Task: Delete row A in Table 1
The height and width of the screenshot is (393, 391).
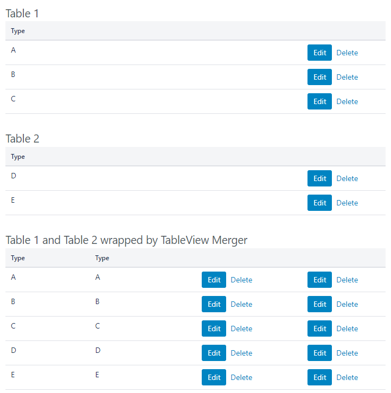Action: (347, 53)
